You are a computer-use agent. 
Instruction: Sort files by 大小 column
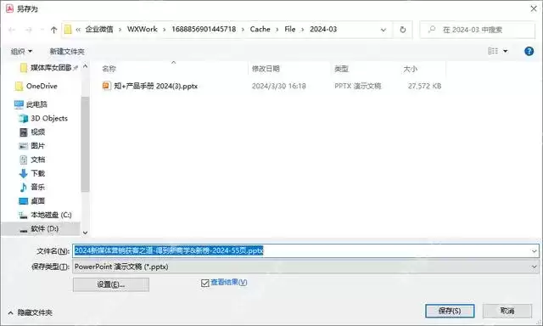tap(410, 69)
